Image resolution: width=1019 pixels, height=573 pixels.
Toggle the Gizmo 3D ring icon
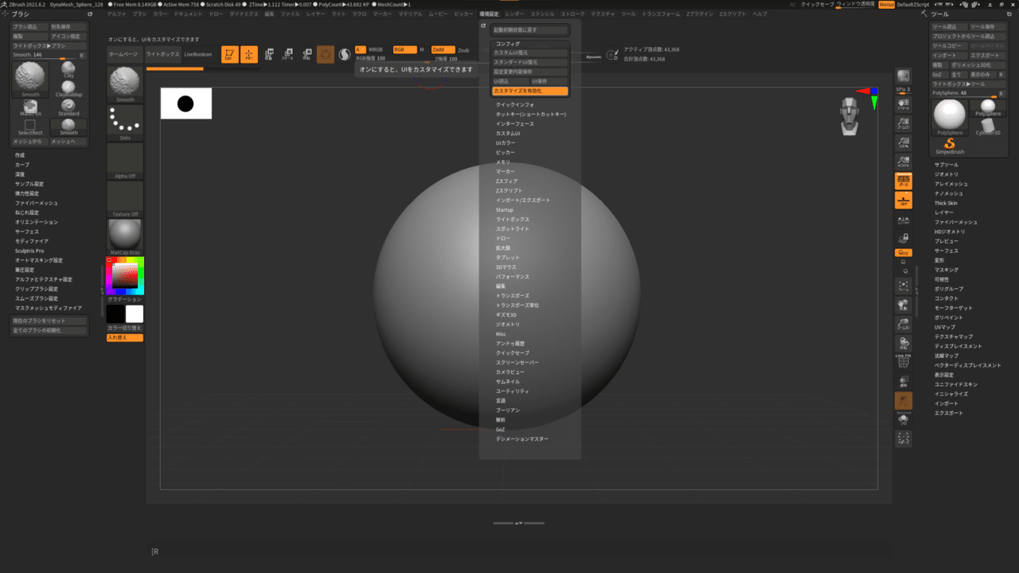tap(326, 54)
